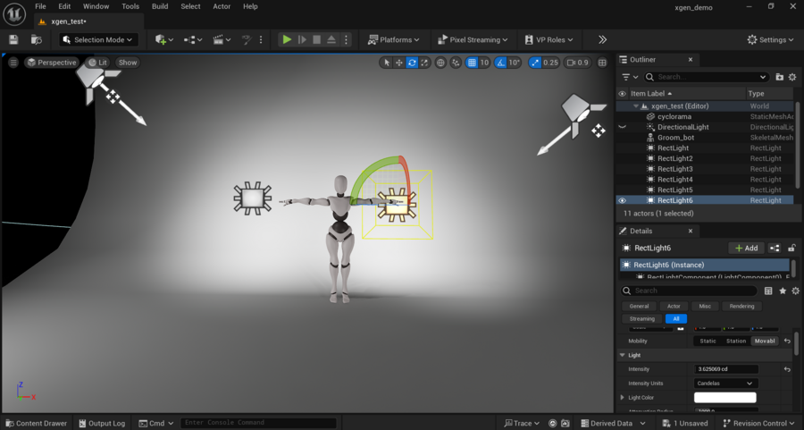The width and height of the screenshot is (804, 430).
Task: Click the lock icon in Details panel
Action: click(x=791, y=248)
